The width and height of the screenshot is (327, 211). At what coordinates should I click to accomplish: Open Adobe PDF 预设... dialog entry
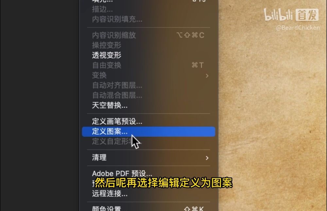click(x=148, y=173)
